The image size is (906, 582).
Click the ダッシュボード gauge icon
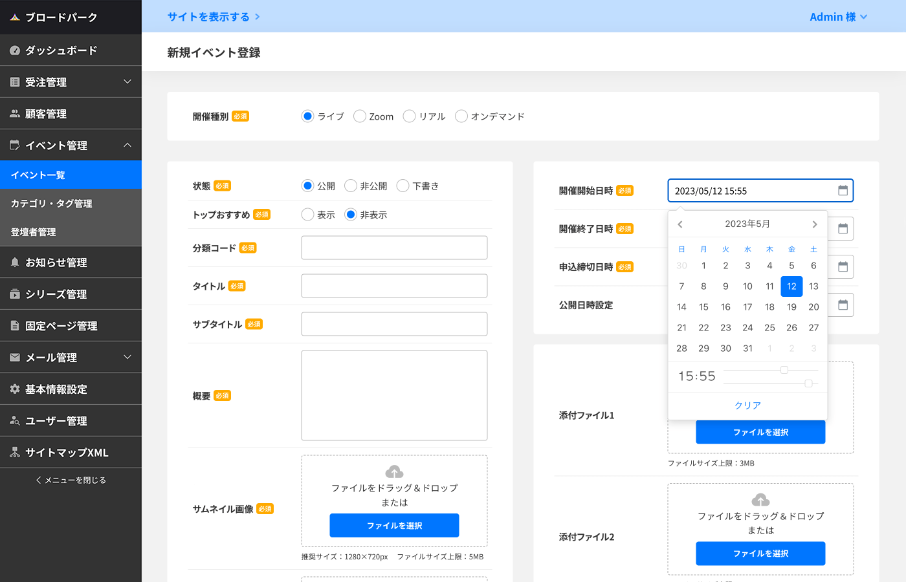pyautogui.click(x=15, y=50)
